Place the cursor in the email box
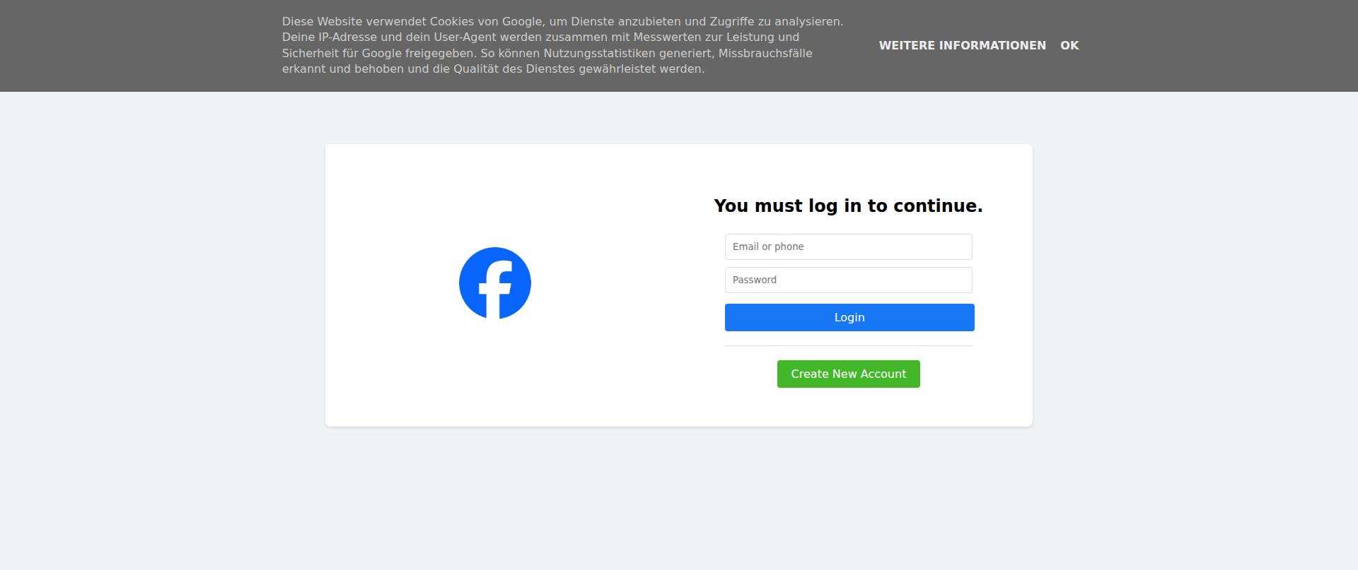 [849, 247]
